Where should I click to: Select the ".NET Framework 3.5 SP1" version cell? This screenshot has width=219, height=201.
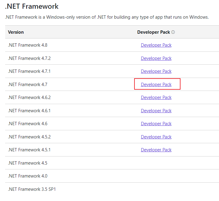tap(32, 189)
